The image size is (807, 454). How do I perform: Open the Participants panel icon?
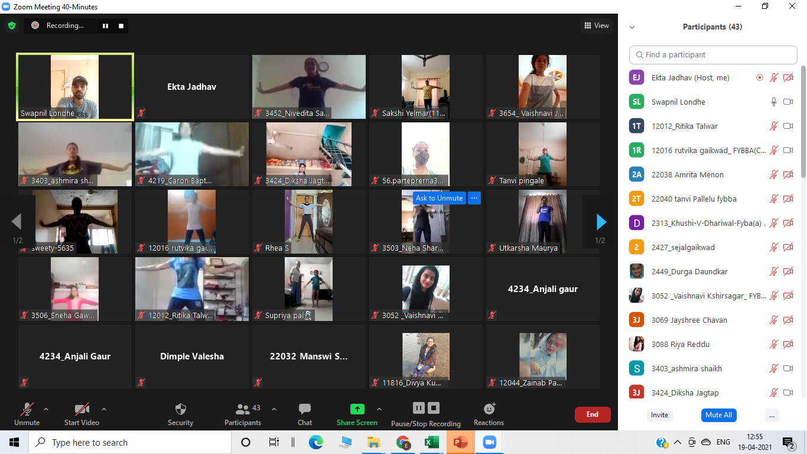tap(243, 409)
